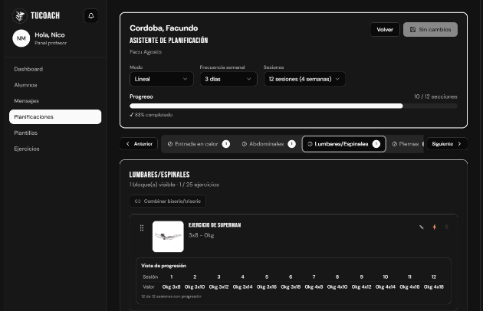Click session 9 value 0kg 4x12

tap(361, 286)
